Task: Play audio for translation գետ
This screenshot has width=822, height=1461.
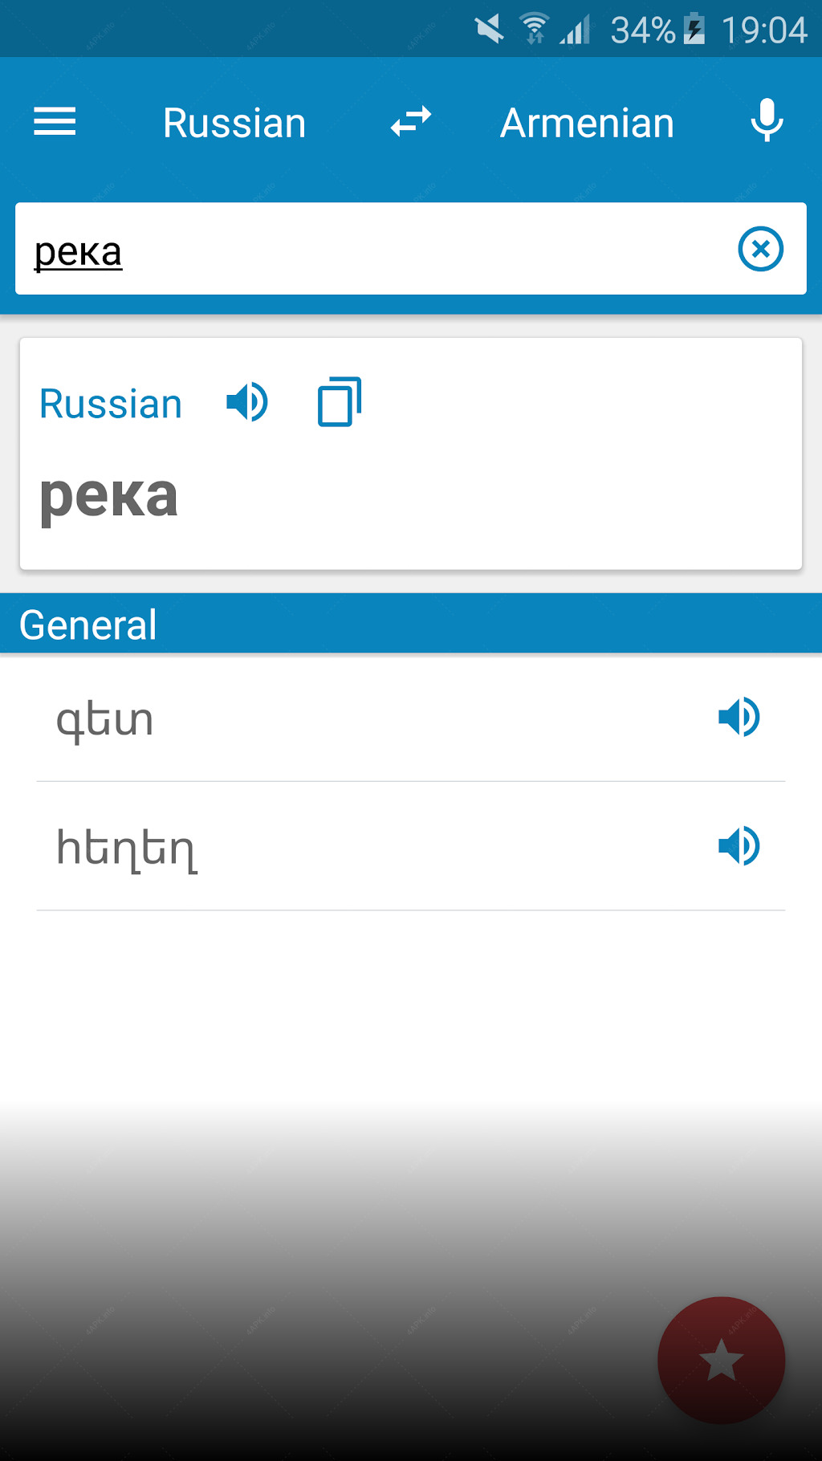Action: pos(739,717)
